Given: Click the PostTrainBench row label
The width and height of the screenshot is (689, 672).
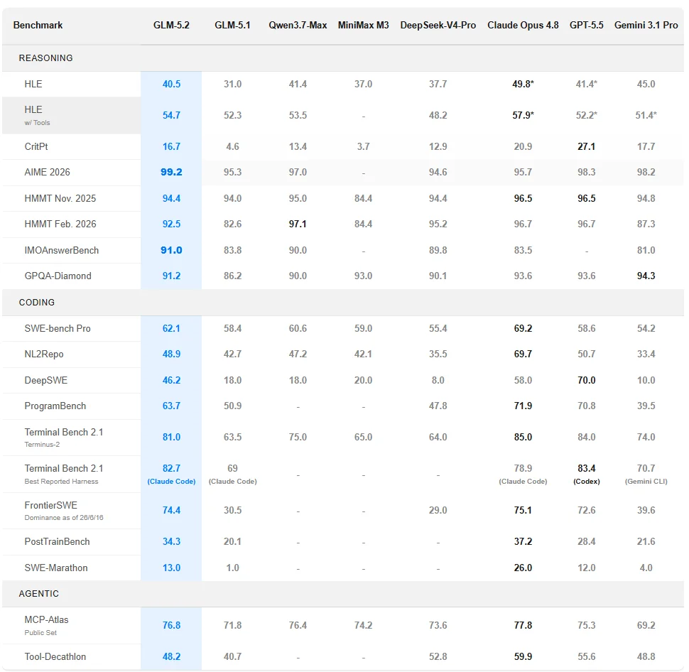Looking at the screenshot, I should [57, 541].
